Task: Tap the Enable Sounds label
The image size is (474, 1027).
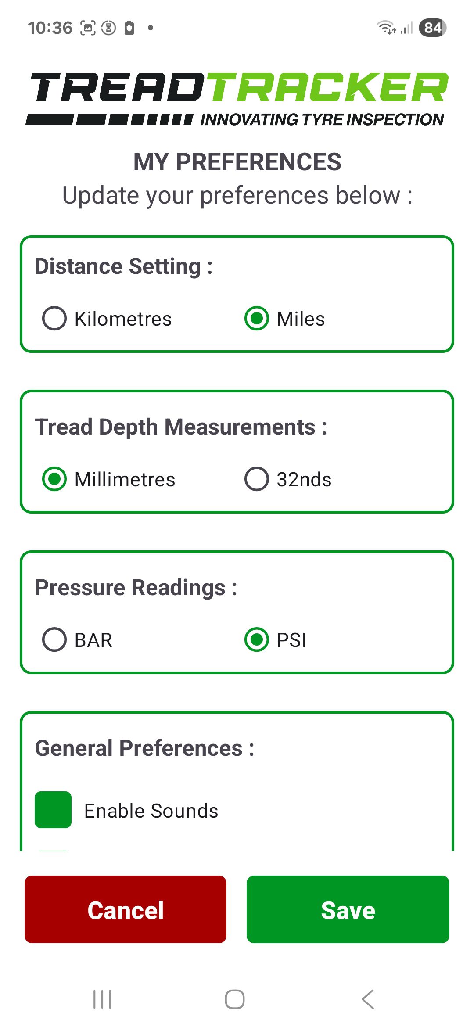Action: [151, 811]
